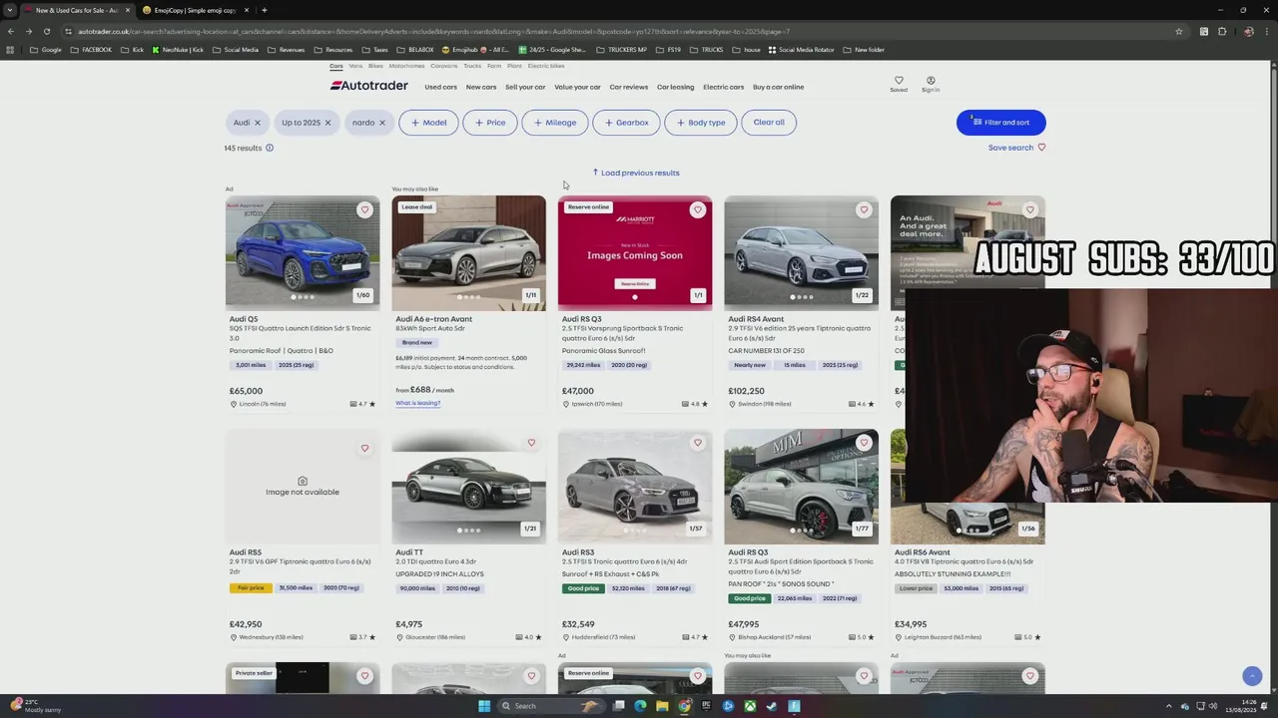The image size is (1278, 718).
Task: Open the Audi RS3 car photo
Action: tap(635, 487)
